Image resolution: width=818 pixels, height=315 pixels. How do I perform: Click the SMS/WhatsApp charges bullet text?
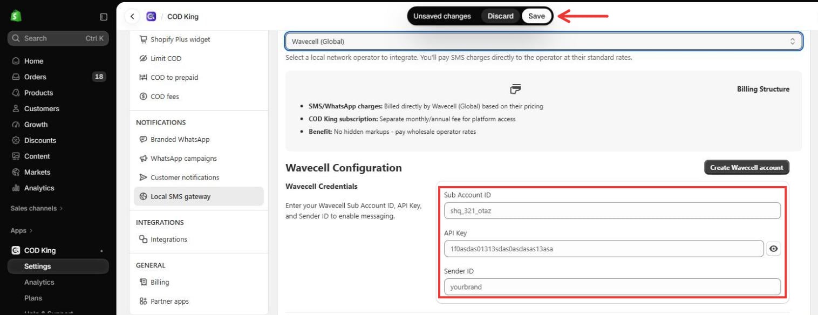click(426, 106)
